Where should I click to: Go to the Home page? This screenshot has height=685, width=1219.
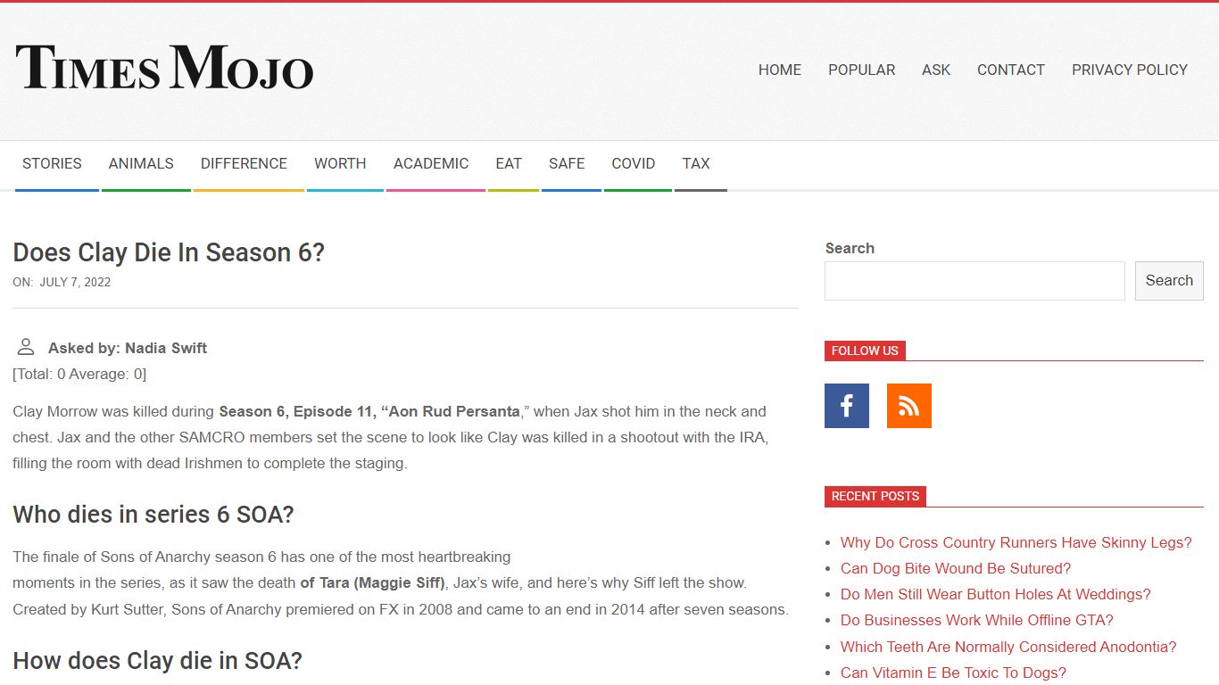point(780,70)
